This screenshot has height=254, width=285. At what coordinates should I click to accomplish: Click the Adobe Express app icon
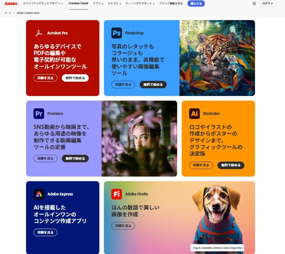click(39, 194)
